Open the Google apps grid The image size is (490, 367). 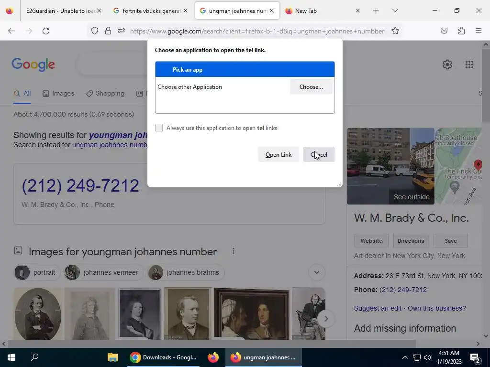tap(469, 65)
